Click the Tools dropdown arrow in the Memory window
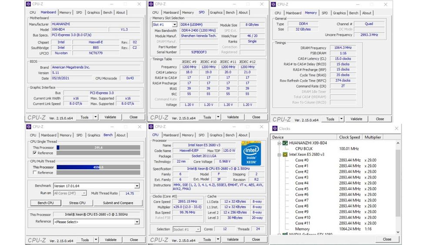 [x=341, y=119]
